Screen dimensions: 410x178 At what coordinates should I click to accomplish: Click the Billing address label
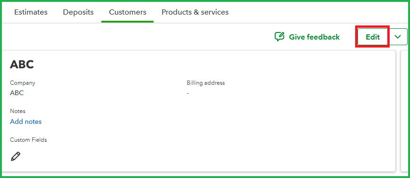[206, 83]
